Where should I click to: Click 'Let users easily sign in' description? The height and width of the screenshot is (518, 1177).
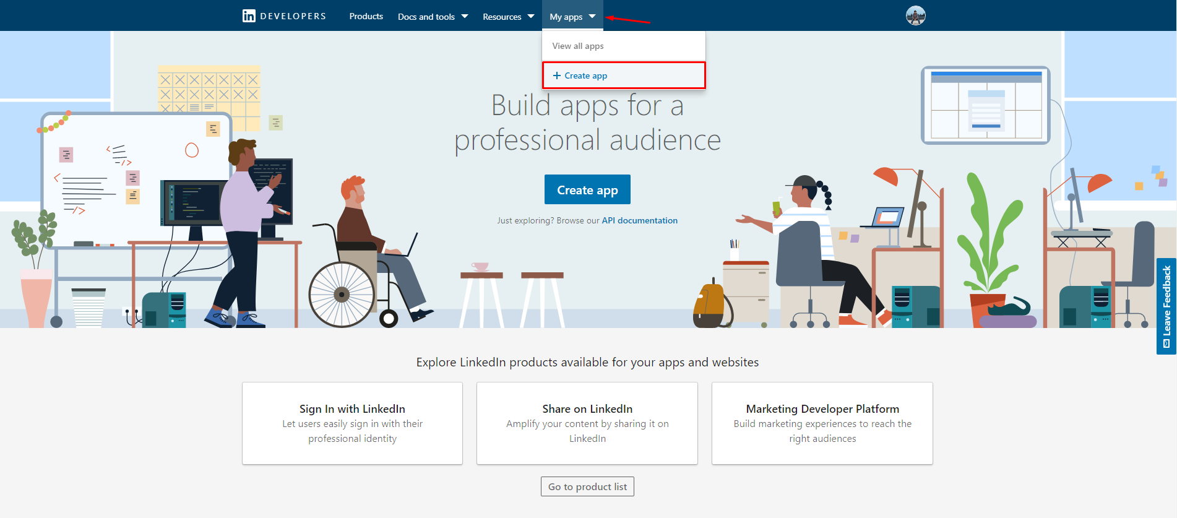[352, 431]
